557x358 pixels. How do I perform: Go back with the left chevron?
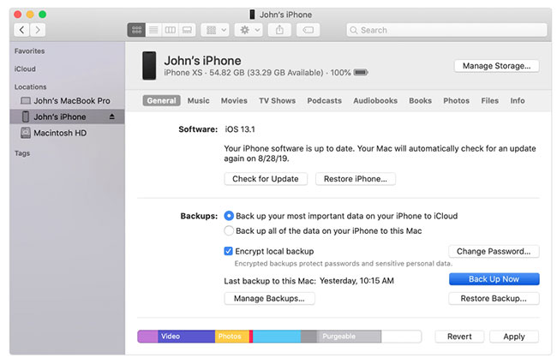tap(21, 30)
